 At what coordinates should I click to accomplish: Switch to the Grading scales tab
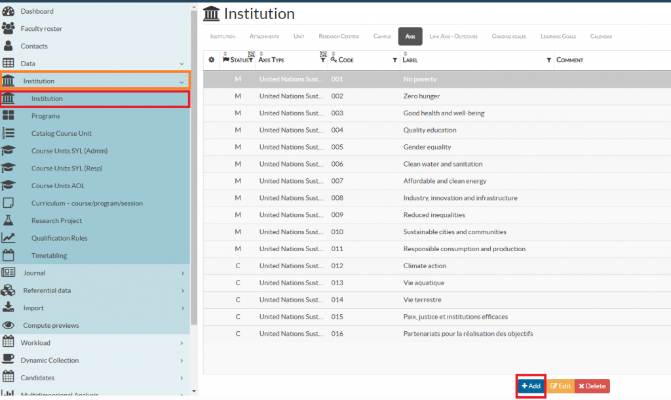click(509, 37)
